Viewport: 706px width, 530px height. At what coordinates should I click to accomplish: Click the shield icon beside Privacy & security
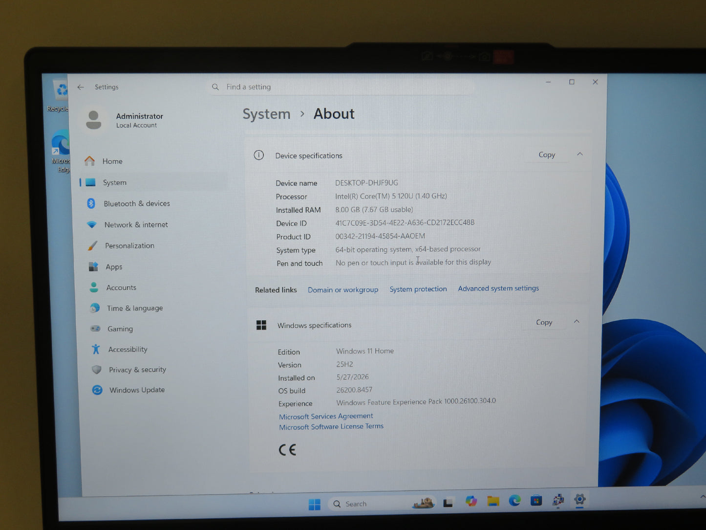[97, 370]
